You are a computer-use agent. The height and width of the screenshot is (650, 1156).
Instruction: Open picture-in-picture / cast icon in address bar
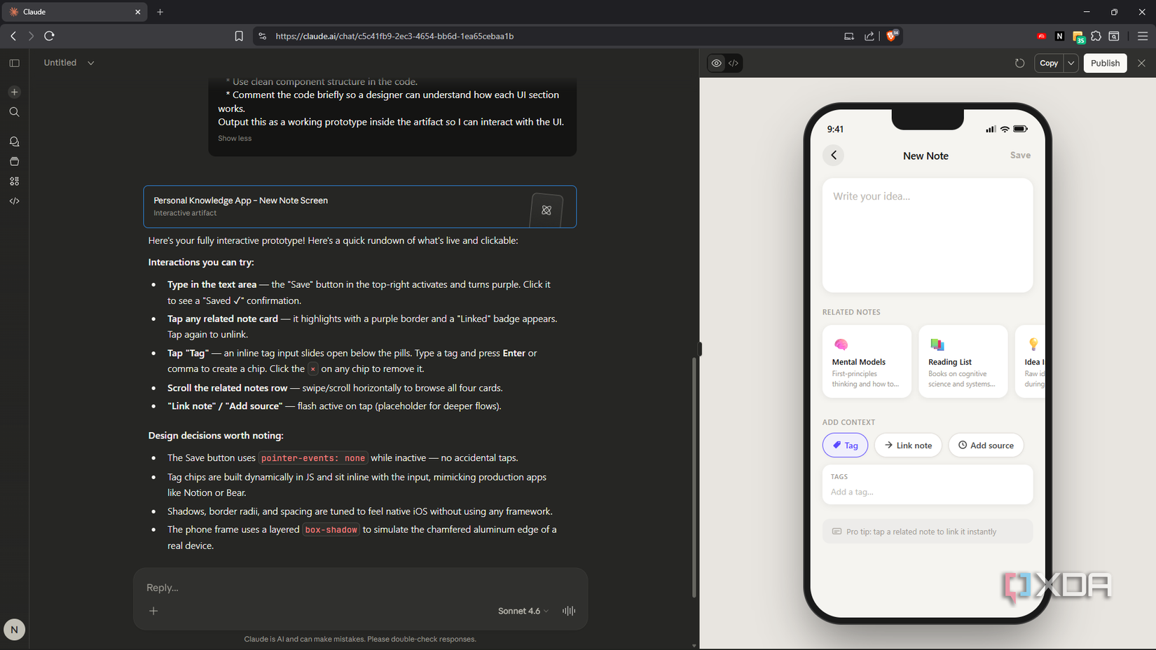click(x=849, y=36)
